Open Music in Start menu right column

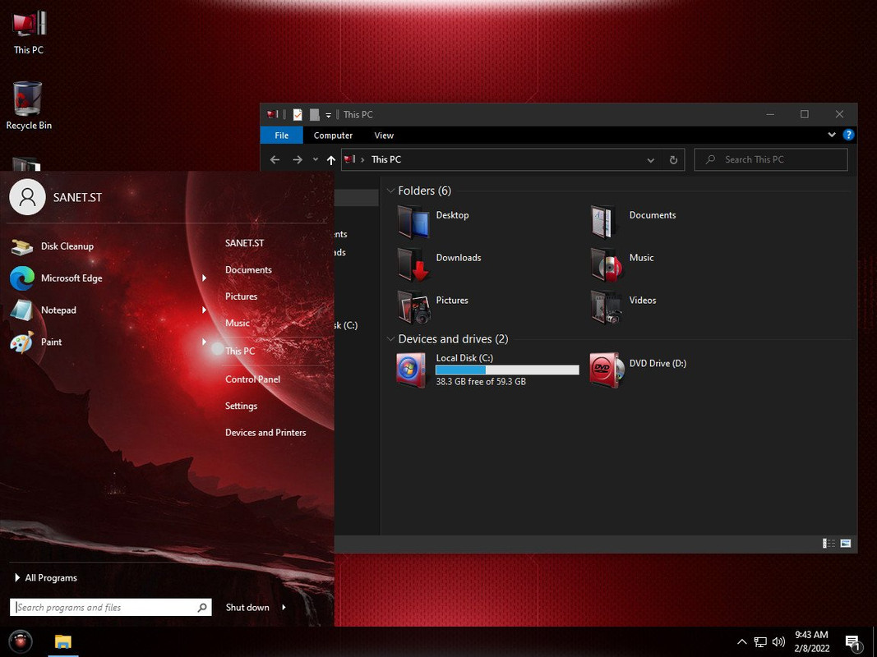[238, 323]
